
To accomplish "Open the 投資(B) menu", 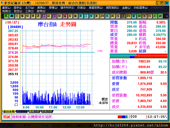I will coord(82,8).
